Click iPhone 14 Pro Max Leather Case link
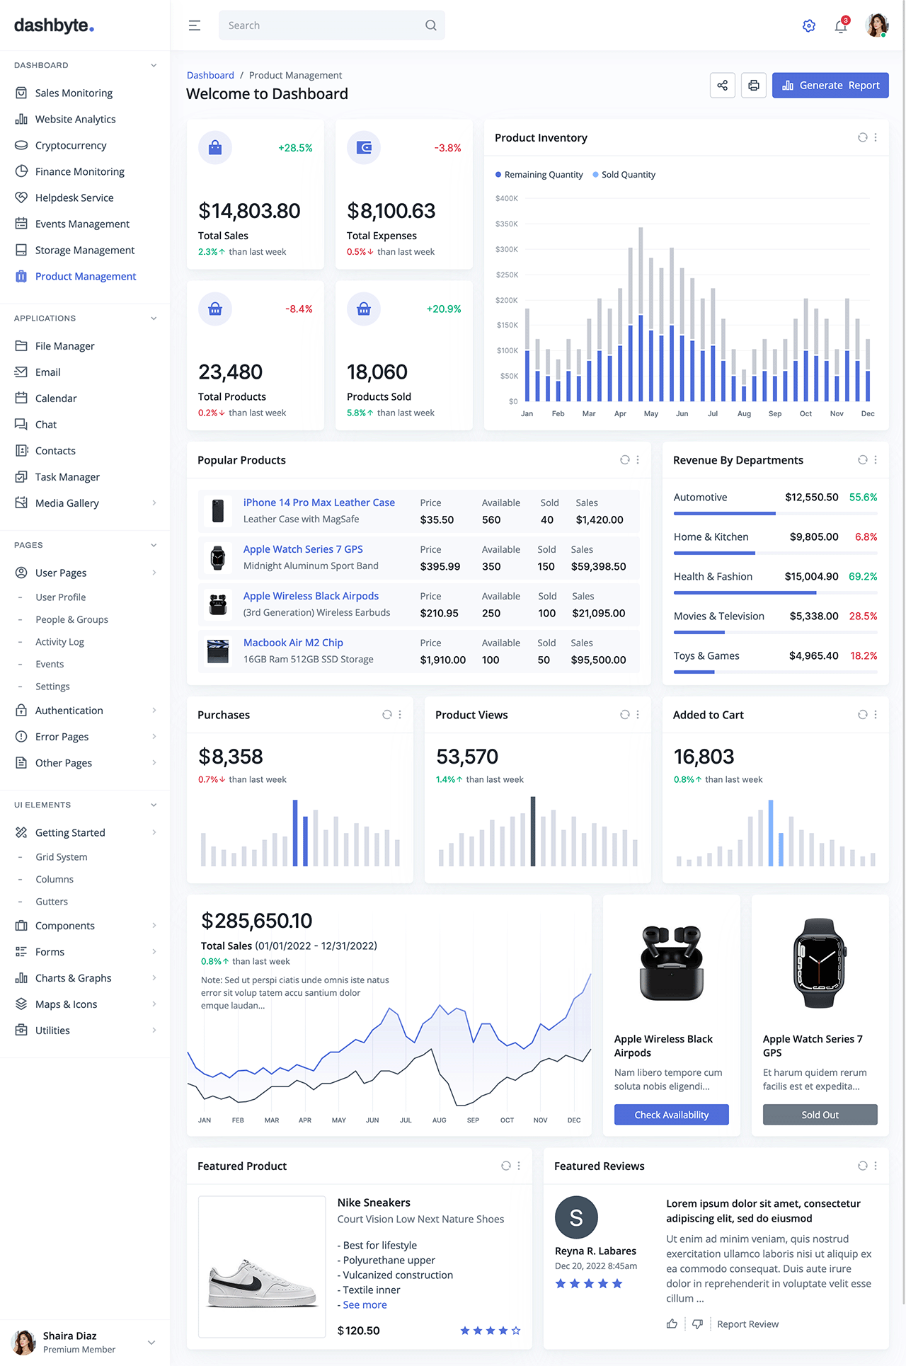 click(319, 503)
